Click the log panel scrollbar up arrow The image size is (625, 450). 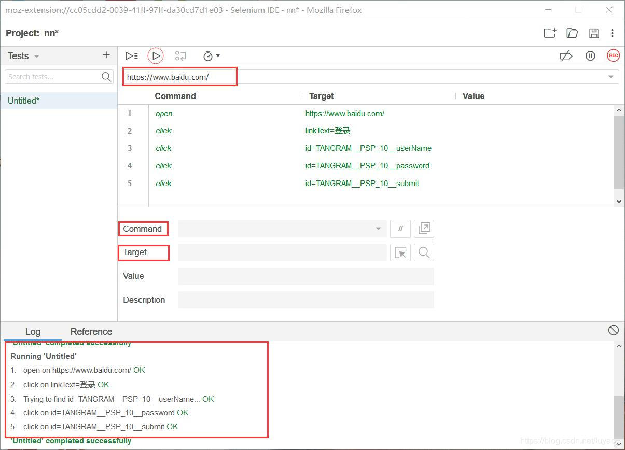coord(619,346)
